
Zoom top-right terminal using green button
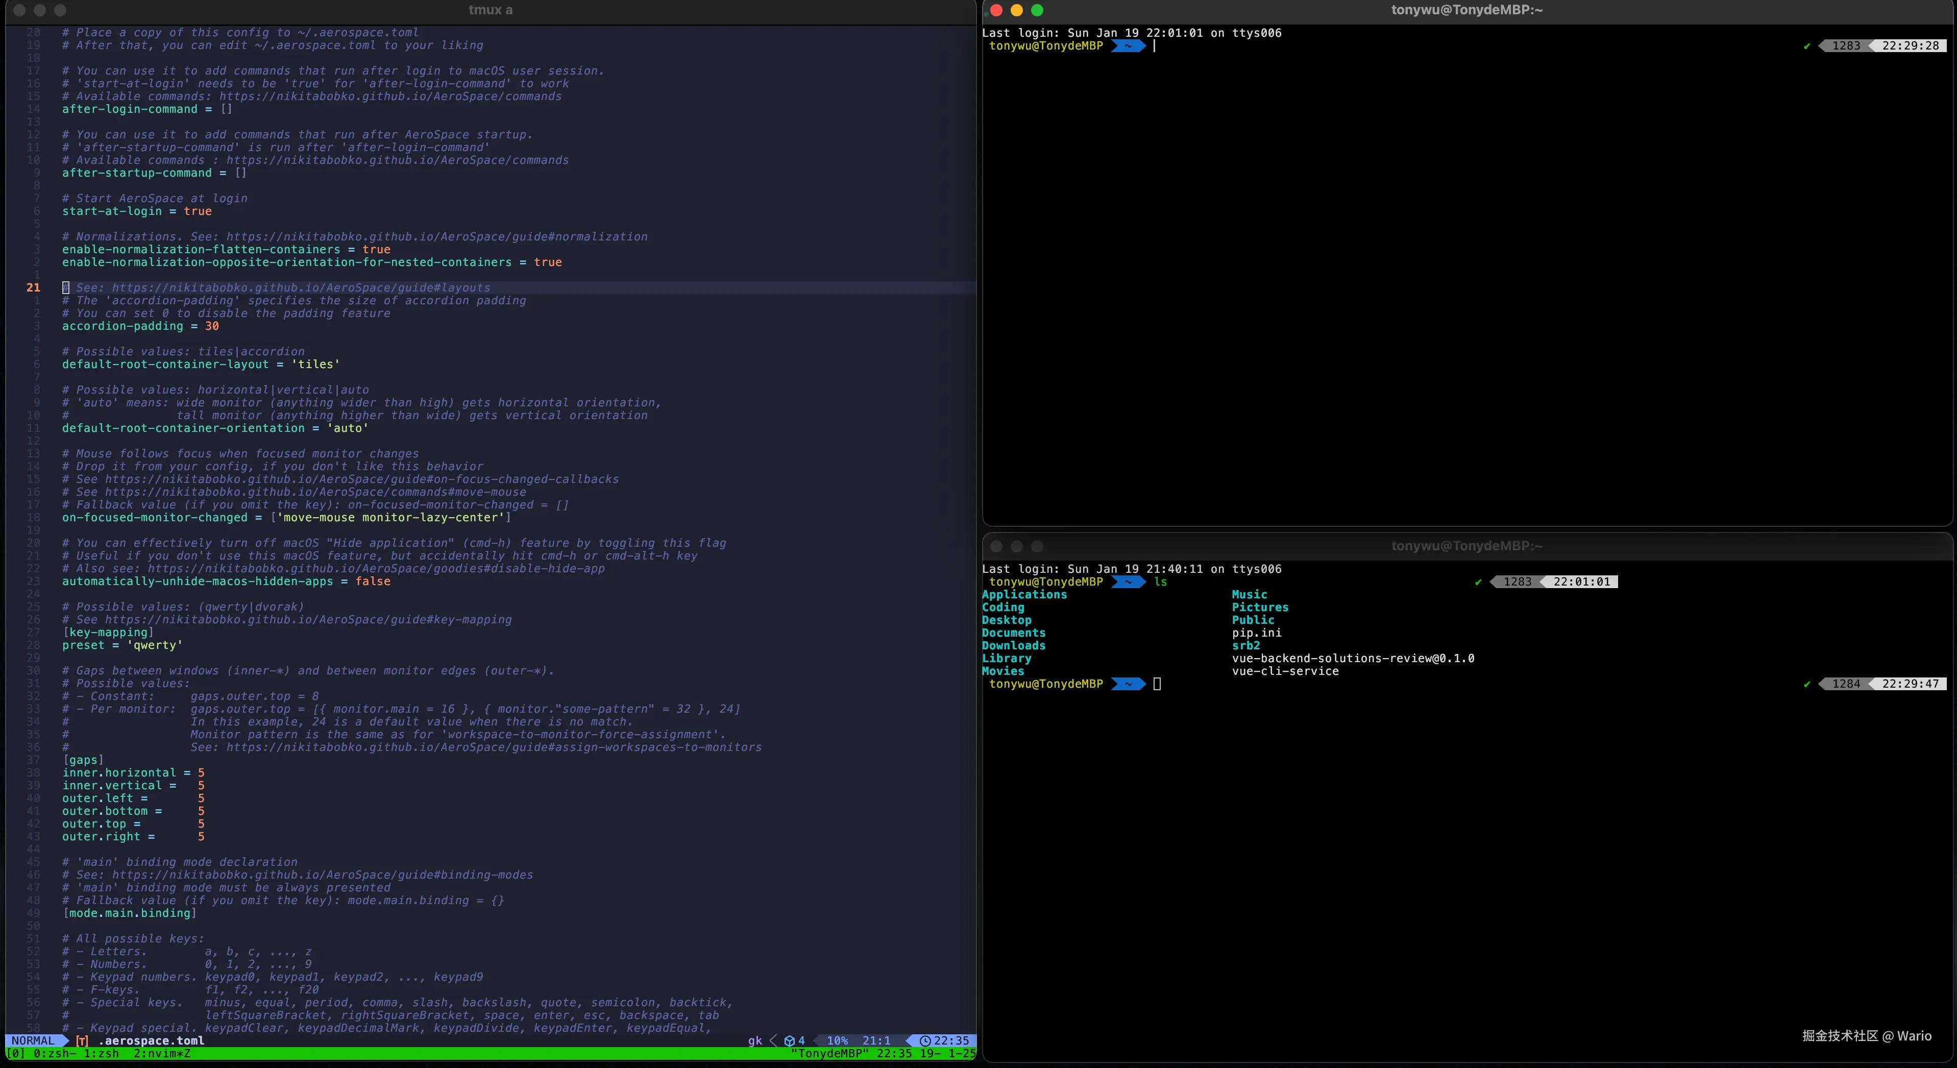point(1037,10)
